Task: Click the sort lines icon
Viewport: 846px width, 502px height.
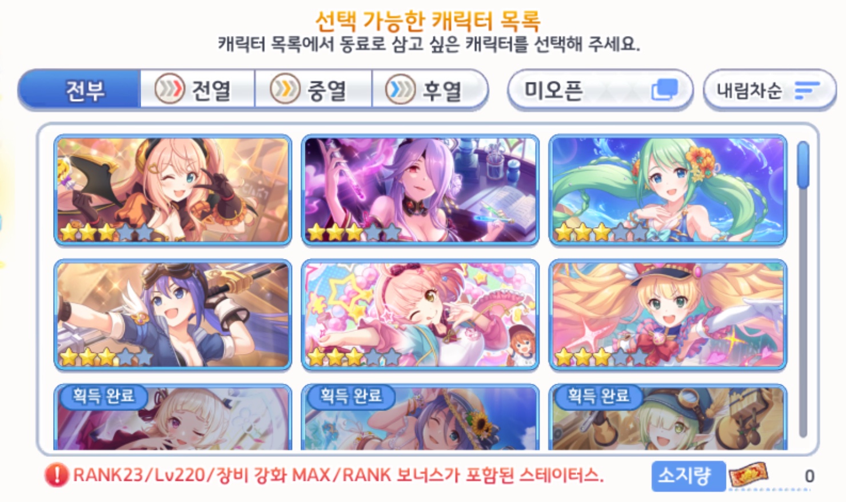Action: [807, 90]
